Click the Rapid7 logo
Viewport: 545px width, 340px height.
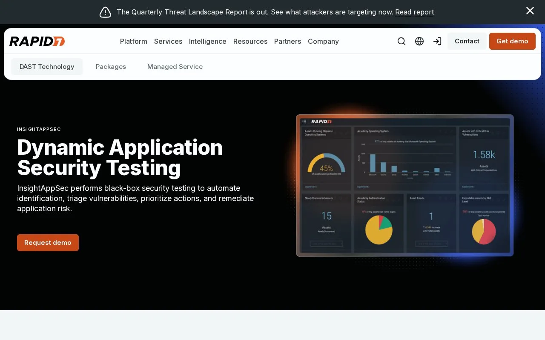tap(37, 41)
